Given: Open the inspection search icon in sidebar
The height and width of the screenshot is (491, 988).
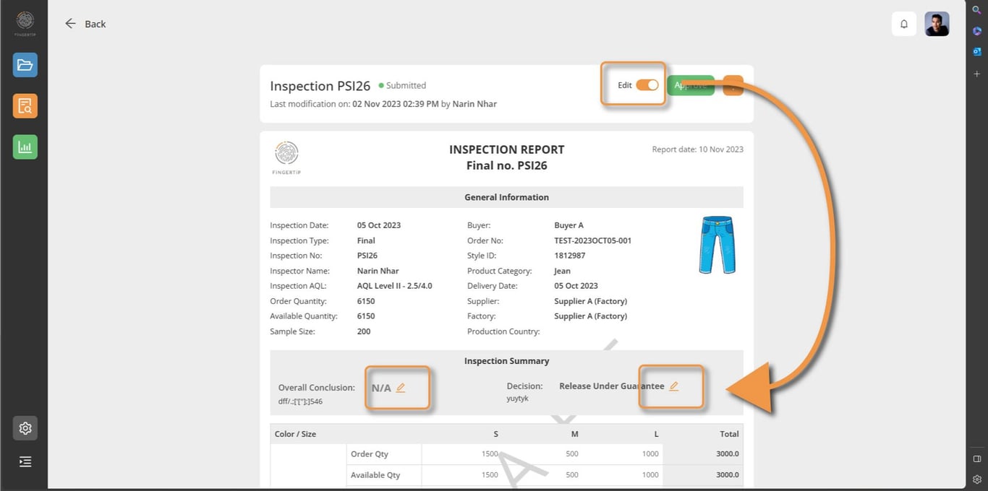Looking at the screenshot, I should click(25, 106).
